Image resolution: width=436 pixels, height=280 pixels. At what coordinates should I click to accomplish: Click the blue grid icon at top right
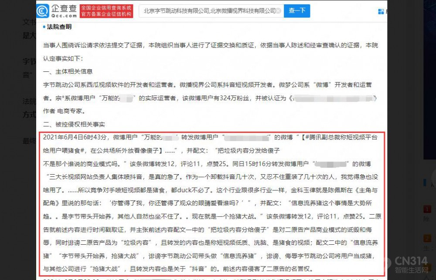pos(381,11)
